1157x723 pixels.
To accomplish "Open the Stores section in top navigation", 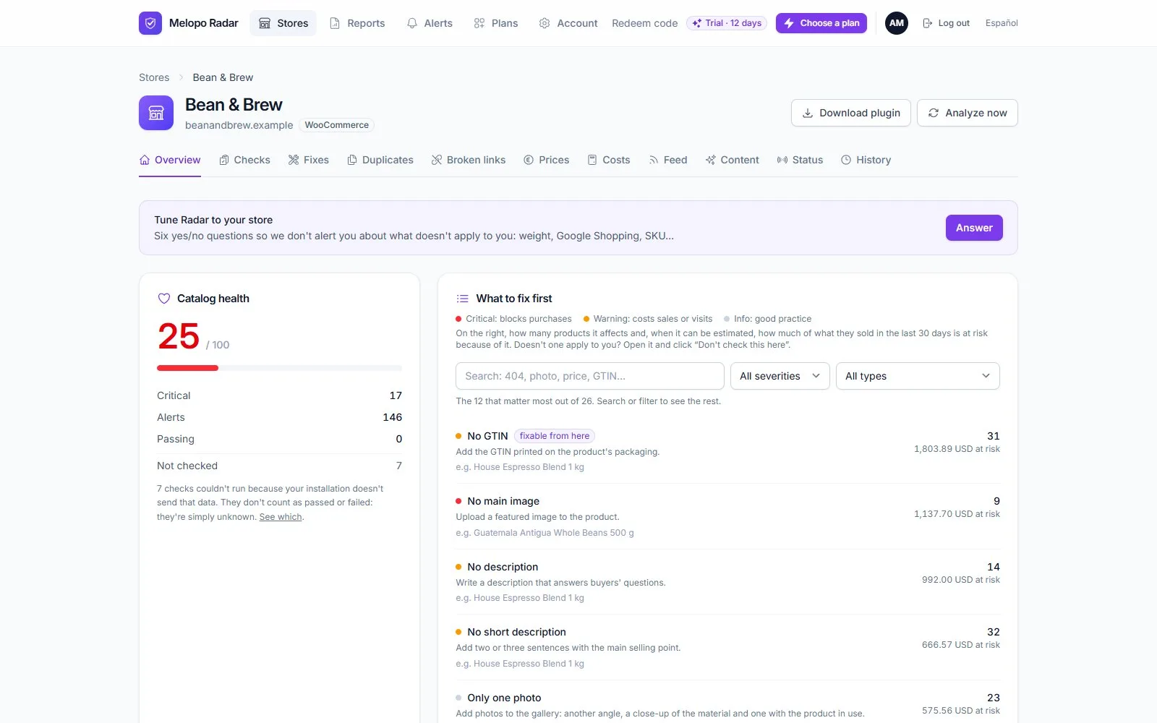I will [x=283, y=23].
